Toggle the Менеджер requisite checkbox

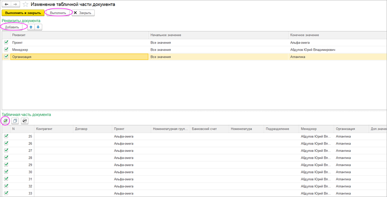6,50
